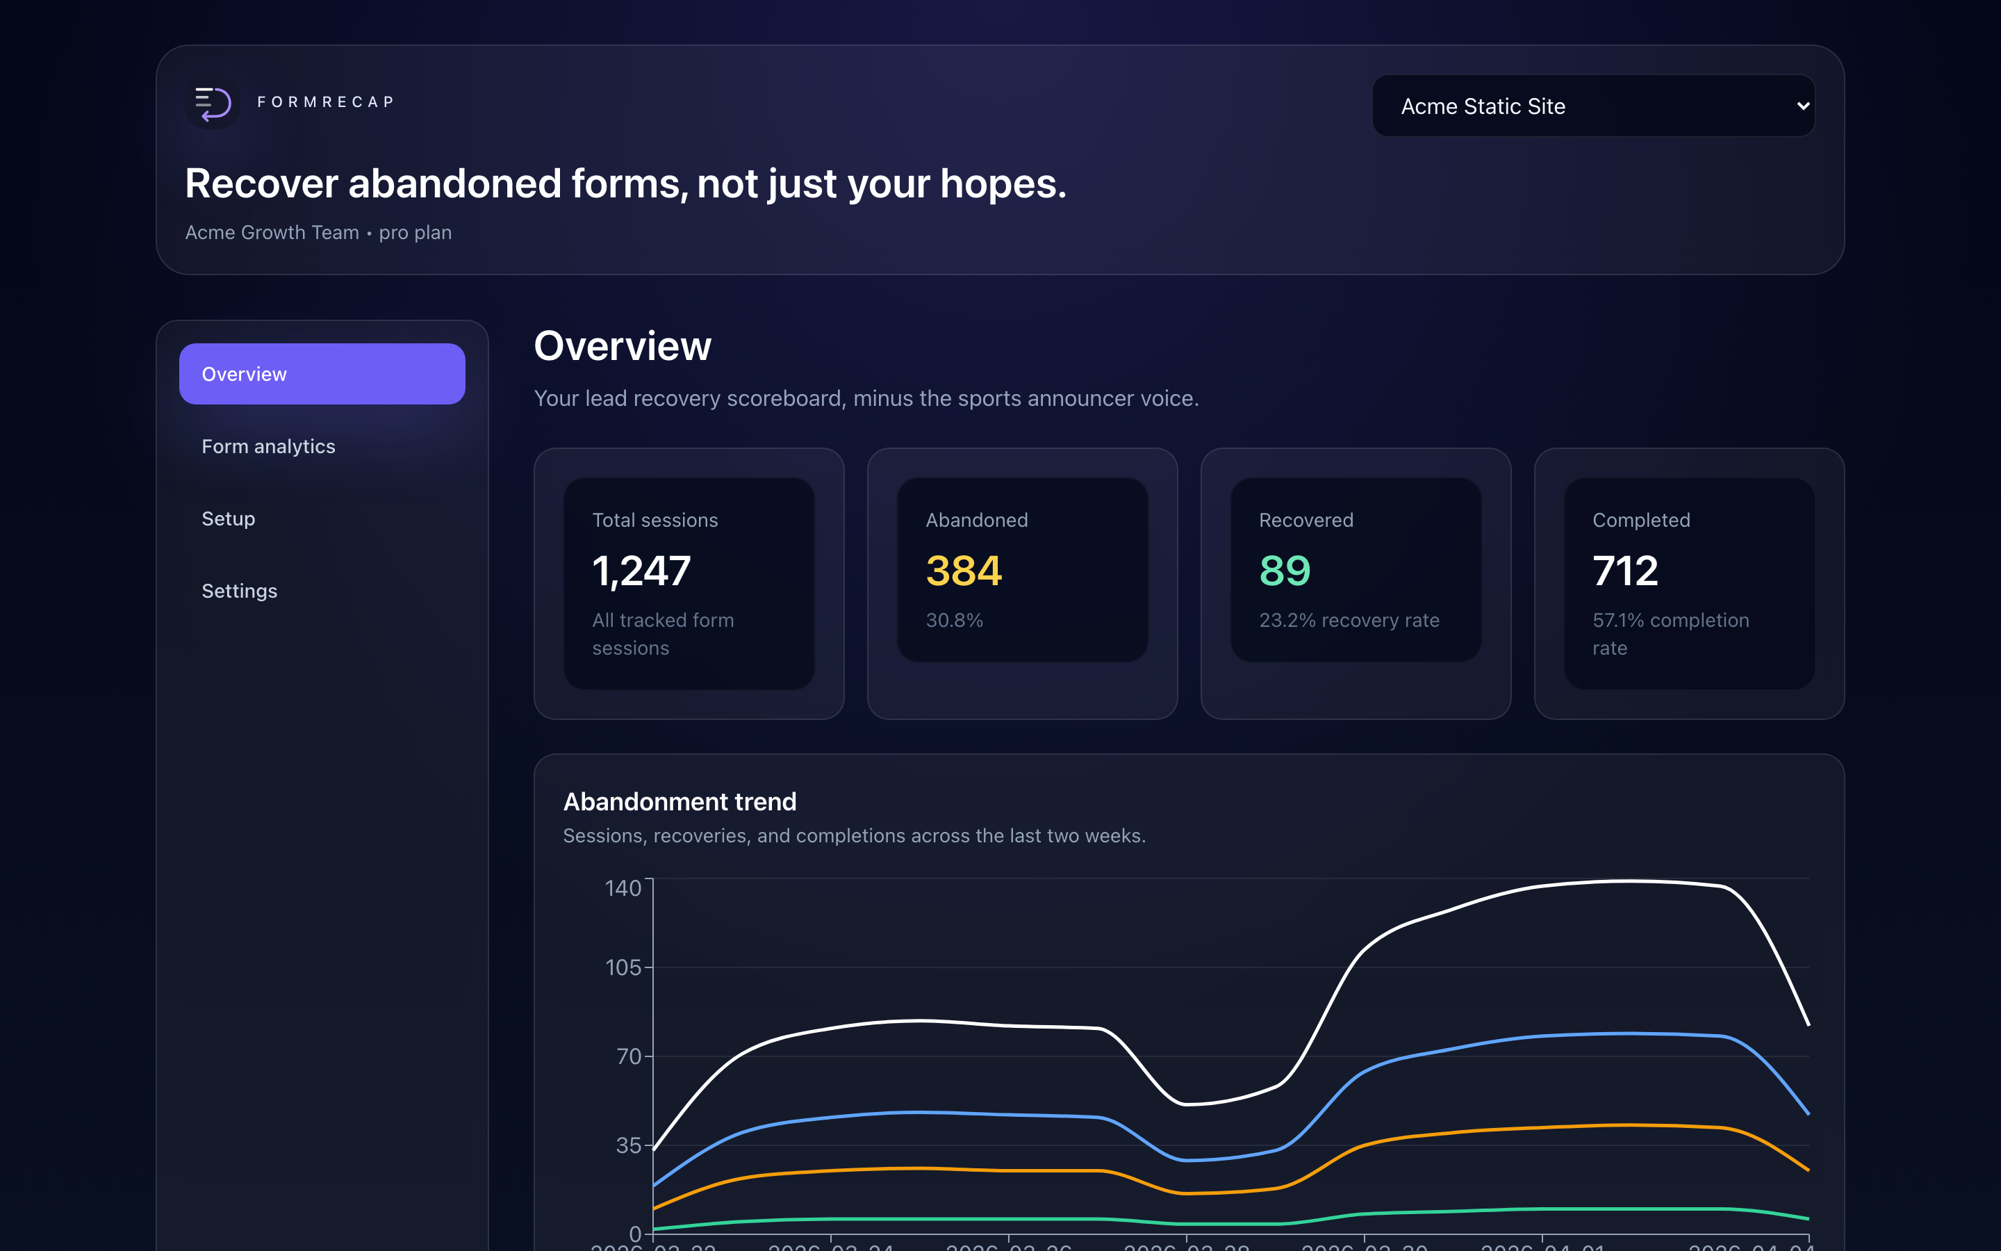Click the green line in trend chart

(x=918, y=1219)
